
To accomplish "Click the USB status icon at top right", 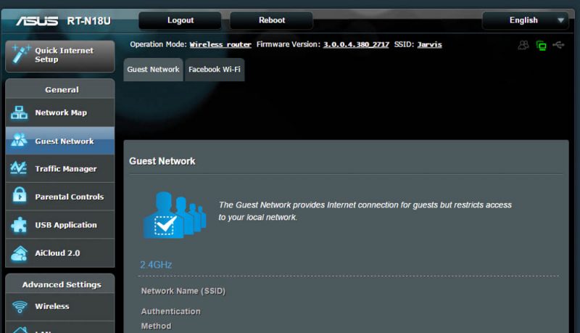I will pos(558,45).
